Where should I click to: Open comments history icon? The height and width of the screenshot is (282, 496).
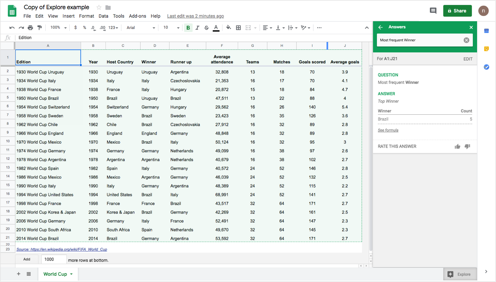click(x=433, y=11)
